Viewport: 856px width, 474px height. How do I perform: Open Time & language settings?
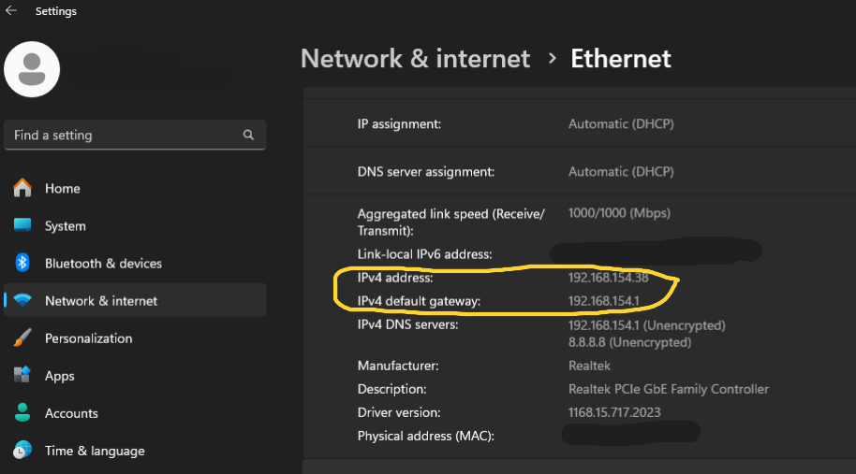(95, 451)
